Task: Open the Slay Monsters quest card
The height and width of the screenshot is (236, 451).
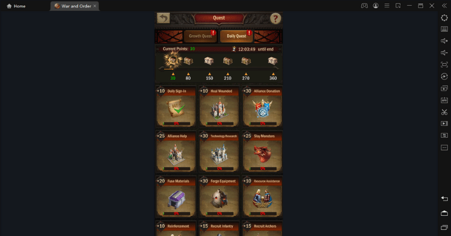Action: point(262,152)
